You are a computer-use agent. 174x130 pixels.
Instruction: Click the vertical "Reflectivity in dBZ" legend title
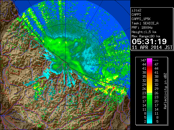(165, 91)
